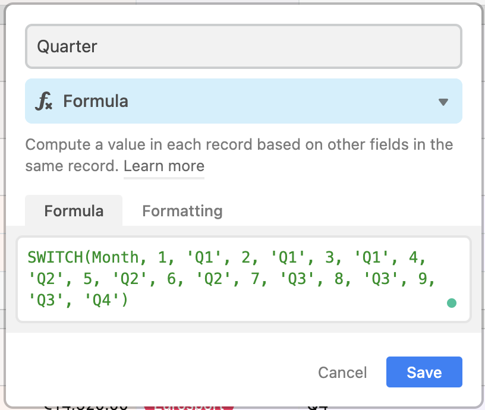Screen dimensions: 485x410
Task: Switch to the Formatting tab
Action: click(x=182, y=211)
